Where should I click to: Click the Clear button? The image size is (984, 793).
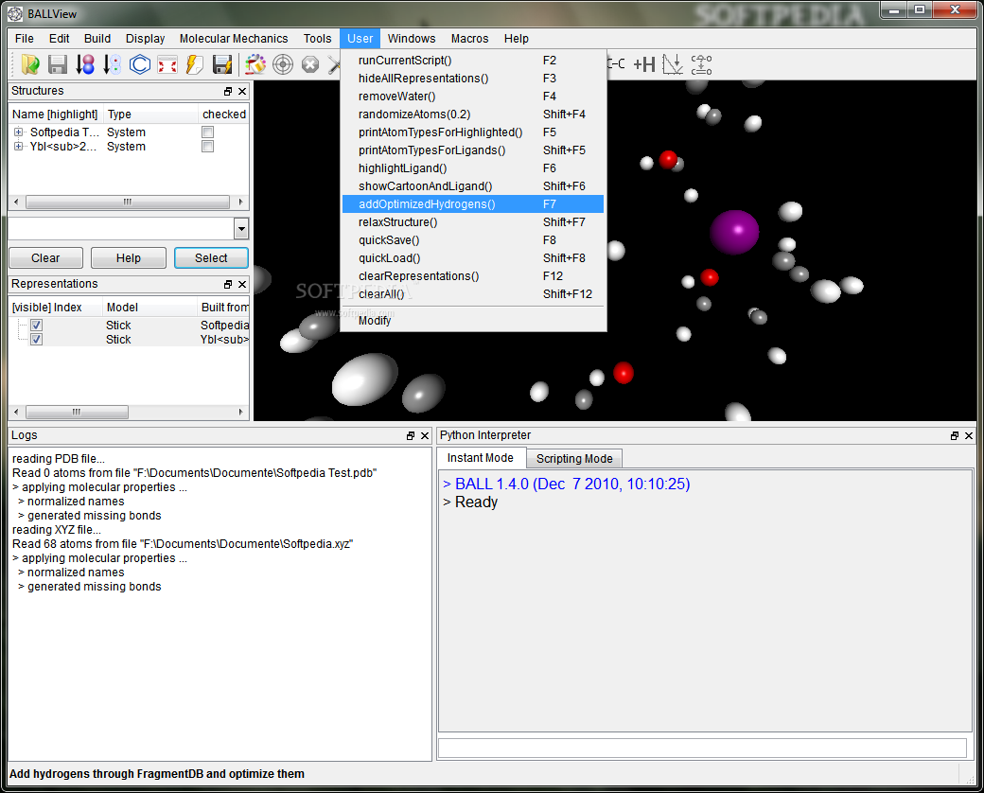pyautogui.click(x=45, y=258)
